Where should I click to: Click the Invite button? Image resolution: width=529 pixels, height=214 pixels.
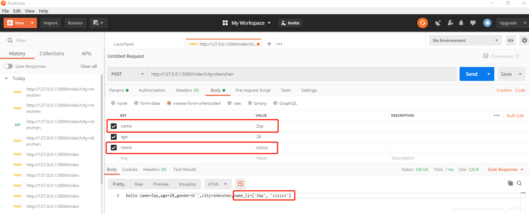[290, 23]
